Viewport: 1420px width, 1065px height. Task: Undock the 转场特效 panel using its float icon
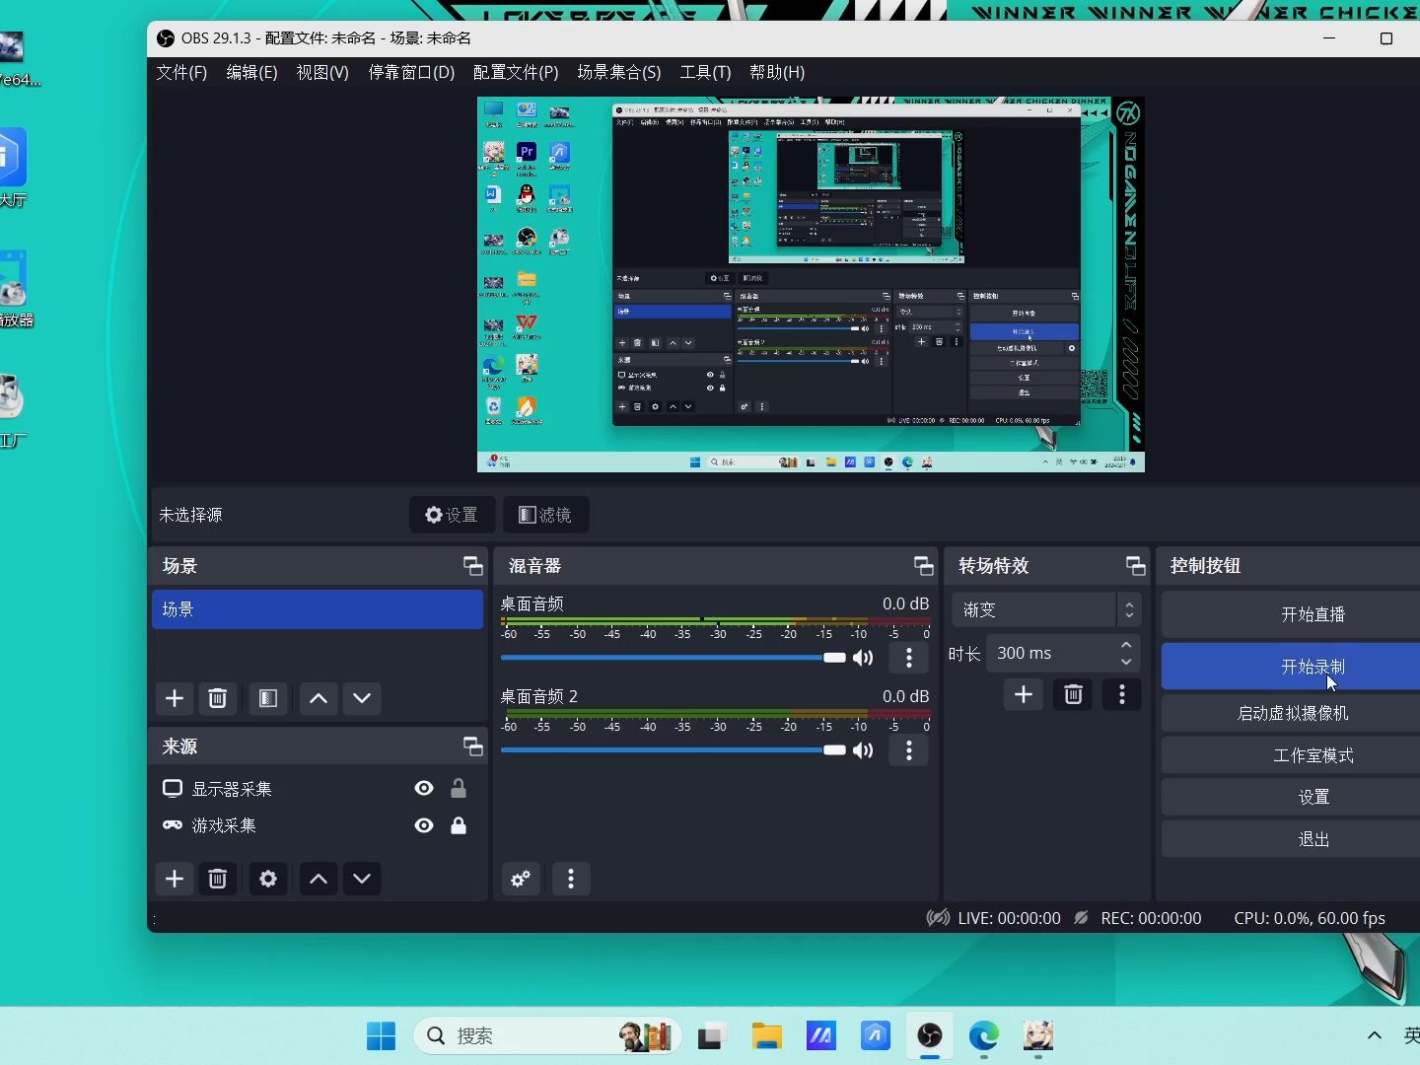(x=1135, y=566)
